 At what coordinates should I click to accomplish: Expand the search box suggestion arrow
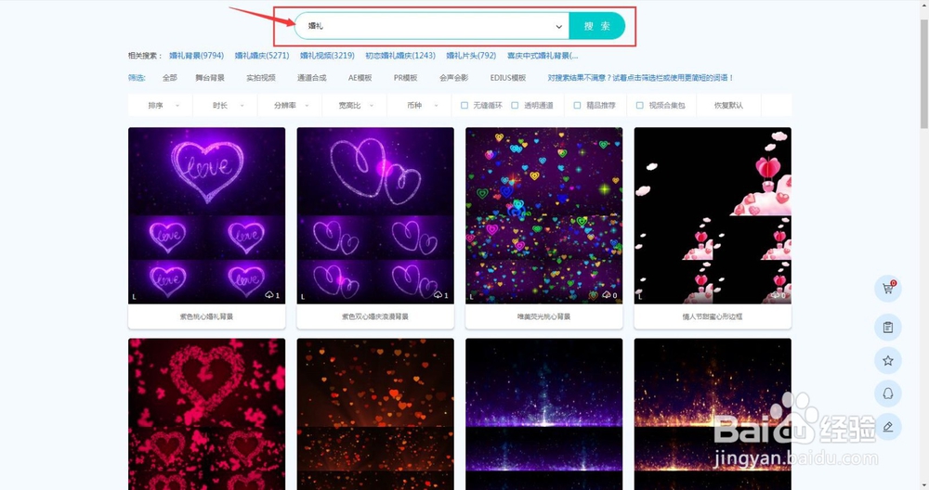(558, 26)
